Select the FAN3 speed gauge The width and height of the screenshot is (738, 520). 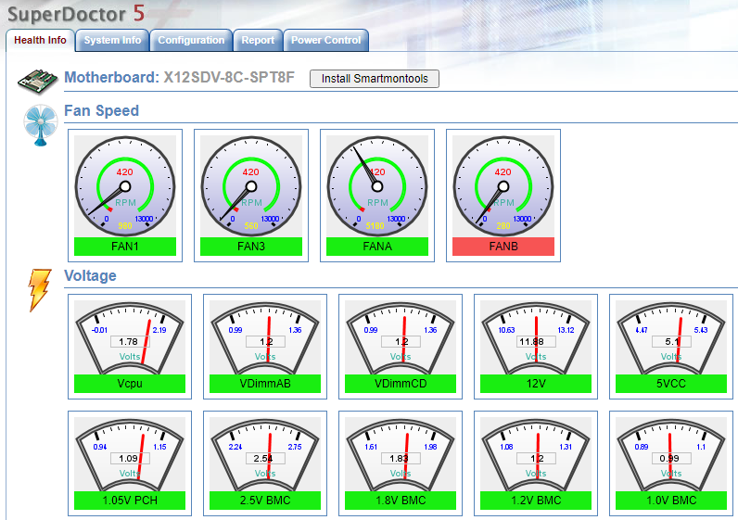251,187
